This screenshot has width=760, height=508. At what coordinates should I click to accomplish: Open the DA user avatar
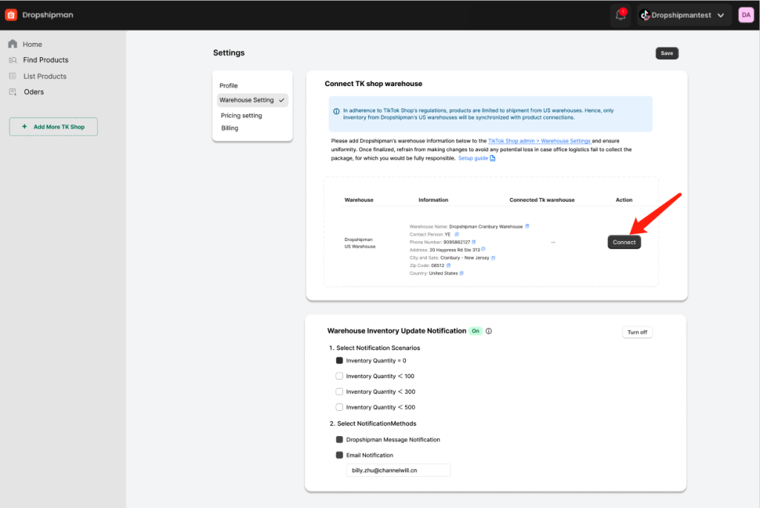[746, 15]
